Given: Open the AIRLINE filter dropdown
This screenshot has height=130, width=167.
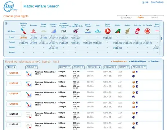Looking at the screenshot, I should point(32,67).
